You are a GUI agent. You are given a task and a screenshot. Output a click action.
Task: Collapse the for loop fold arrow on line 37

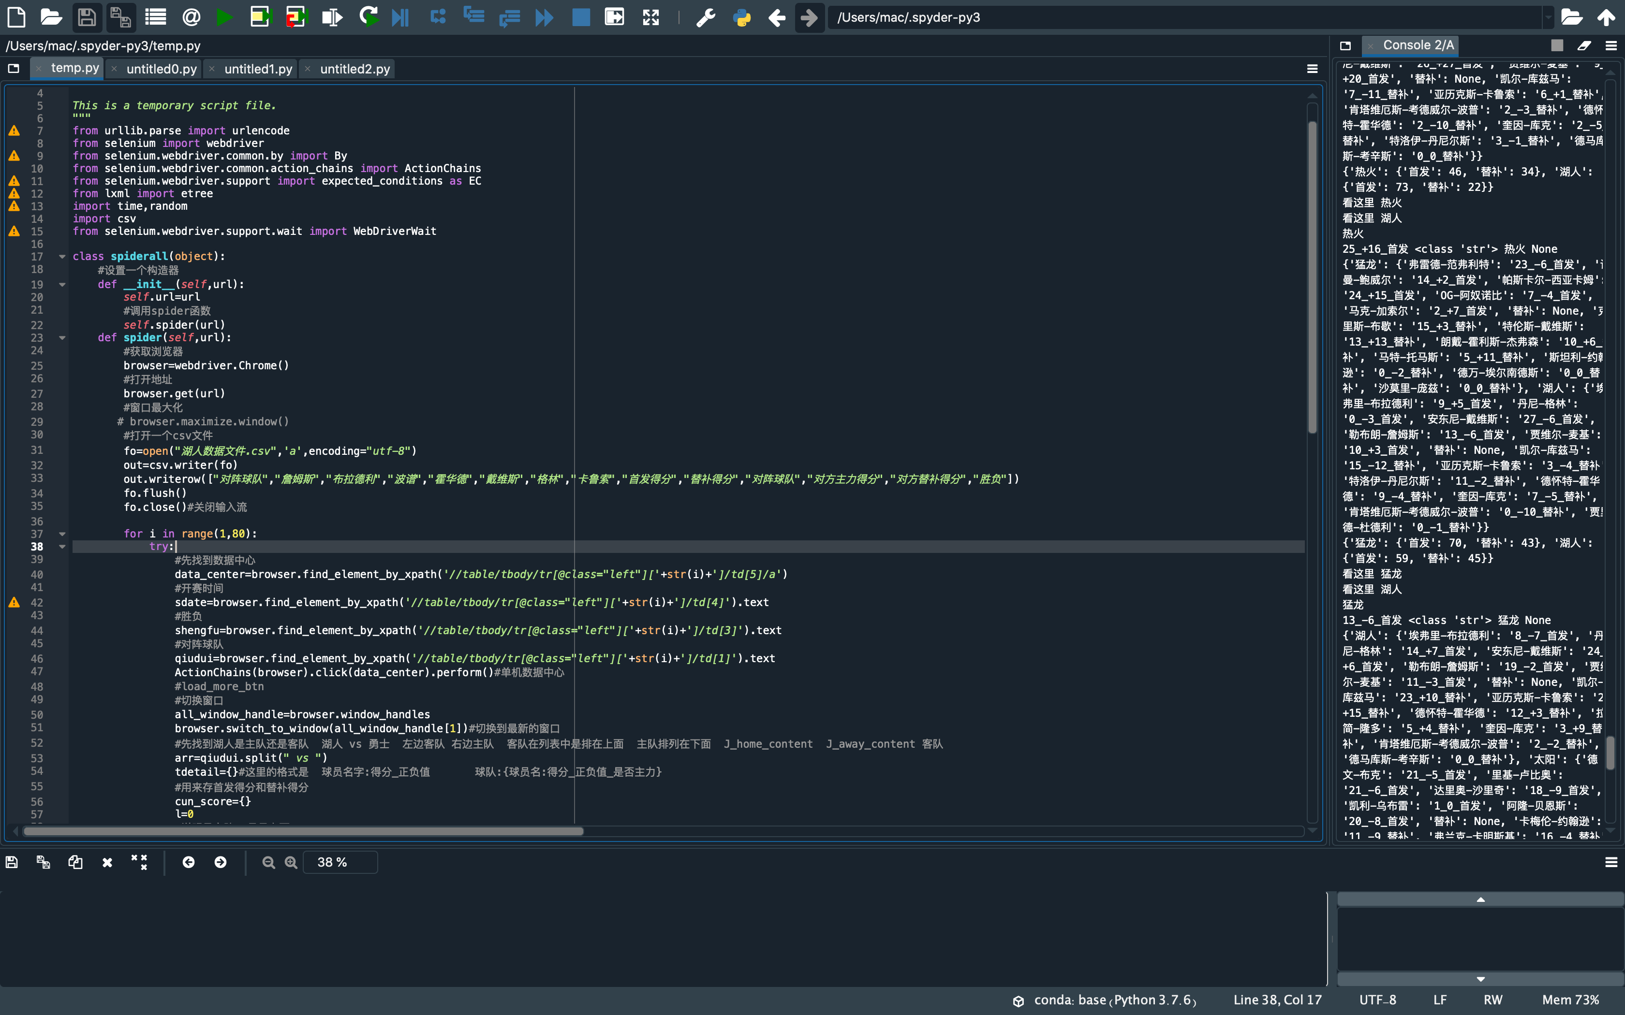pos(62,535)
